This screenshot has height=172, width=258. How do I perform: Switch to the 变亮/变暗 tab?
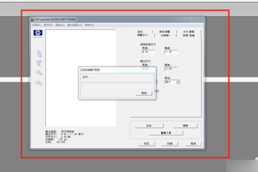189,35
